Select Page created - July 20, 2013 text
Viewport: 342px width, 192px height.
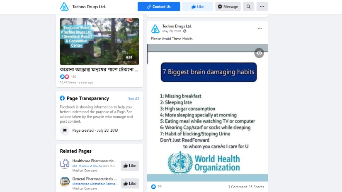95,130
